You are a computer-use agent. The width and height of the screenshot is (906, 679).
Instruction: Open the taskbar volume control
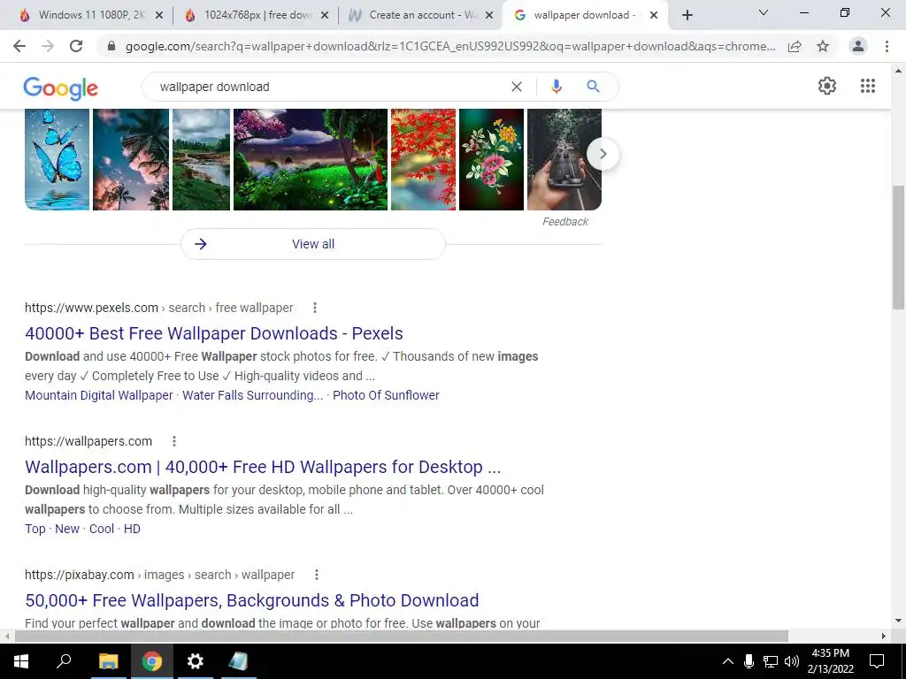792,661
